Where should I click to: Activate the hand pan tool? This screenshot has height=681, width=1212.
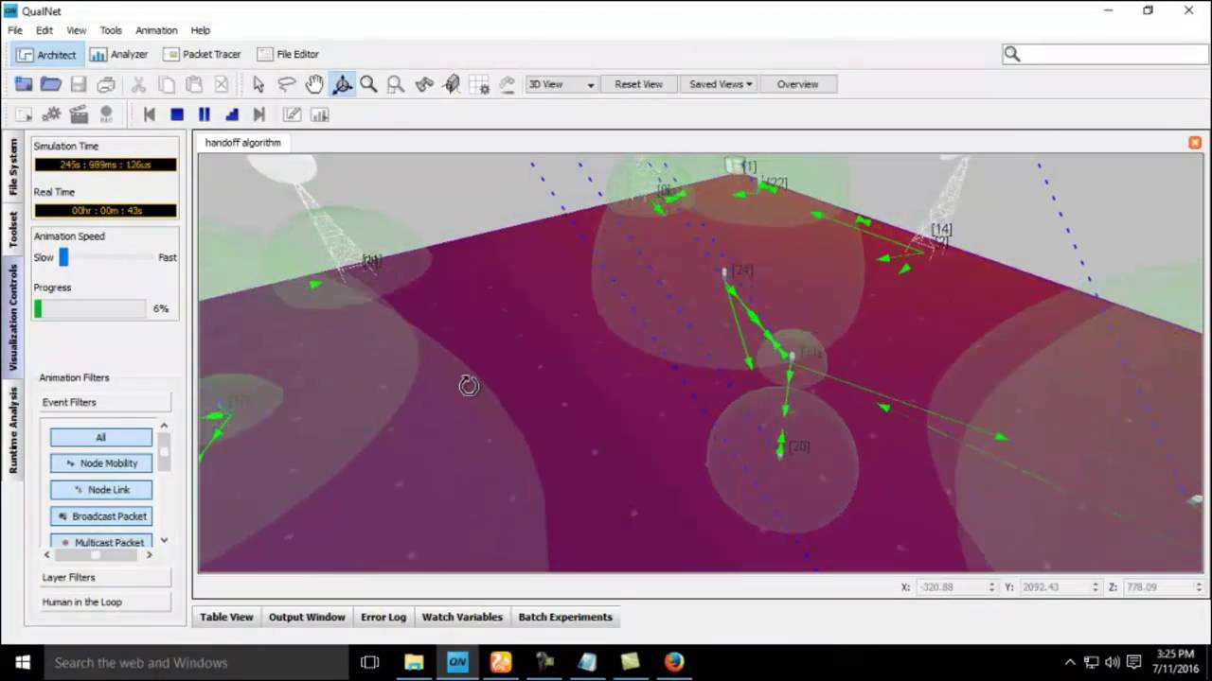click(x=314, y=84)
